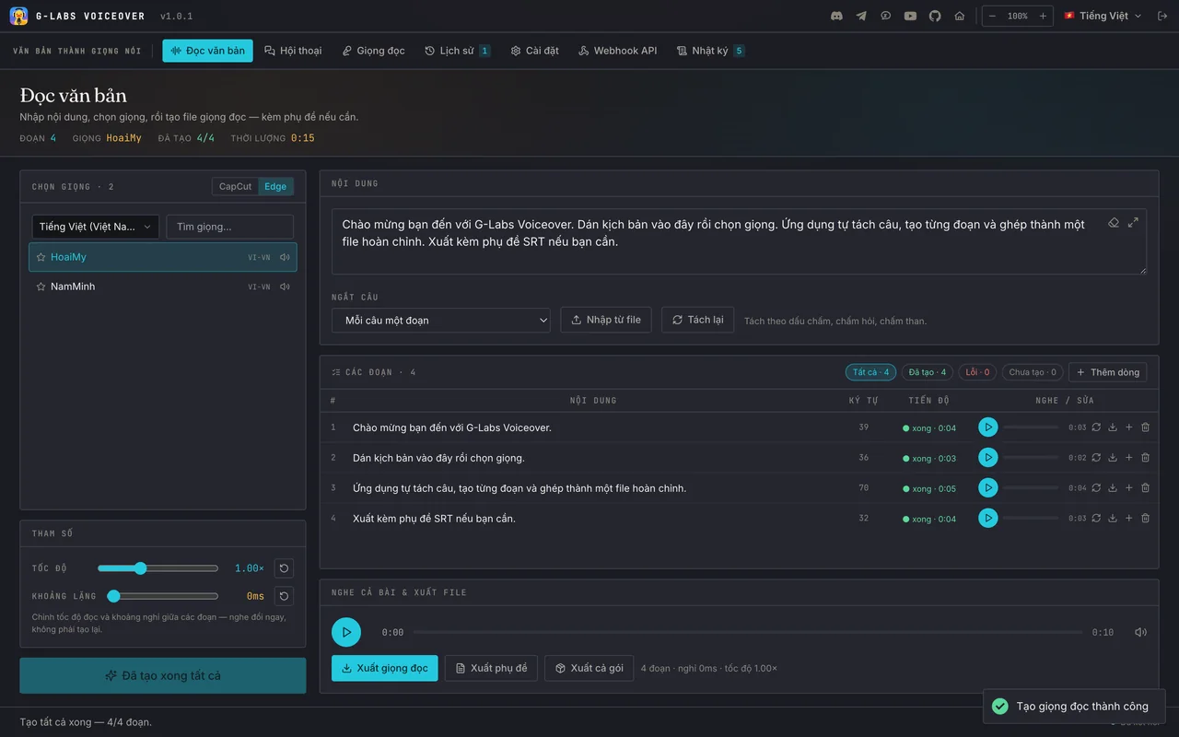Preview the HoaiMy voice with its speaker icon
This screenshot has height=737, width=1179.
(285, 258)
